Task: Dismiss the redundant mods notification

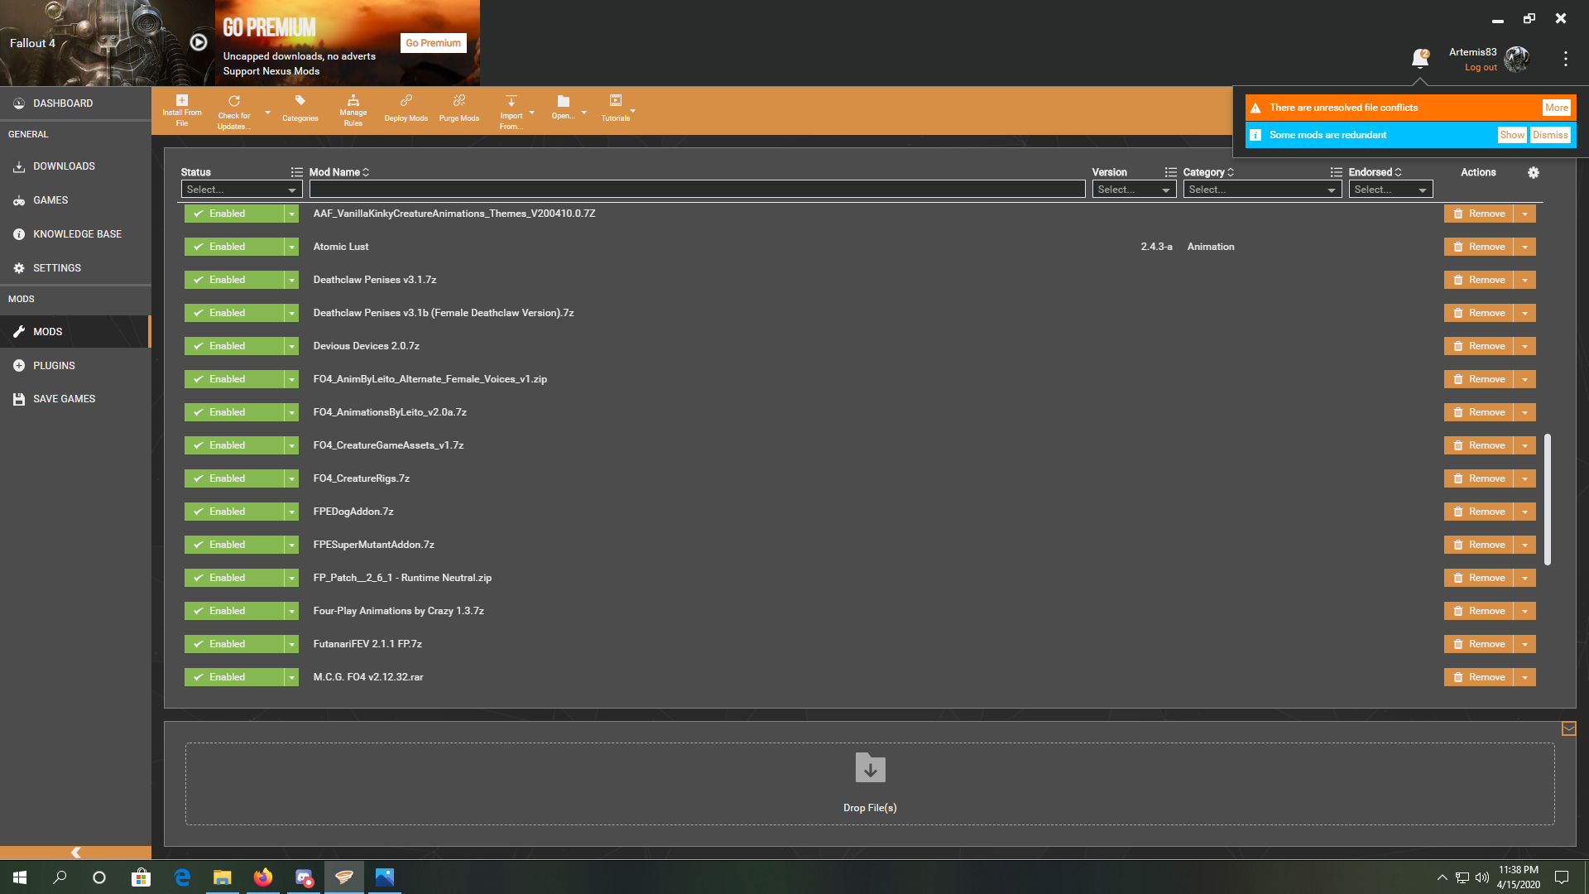Action: [1550, 135]
